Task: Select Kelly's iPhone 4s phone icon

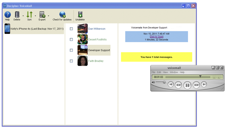Action: [x=7, y=29]
